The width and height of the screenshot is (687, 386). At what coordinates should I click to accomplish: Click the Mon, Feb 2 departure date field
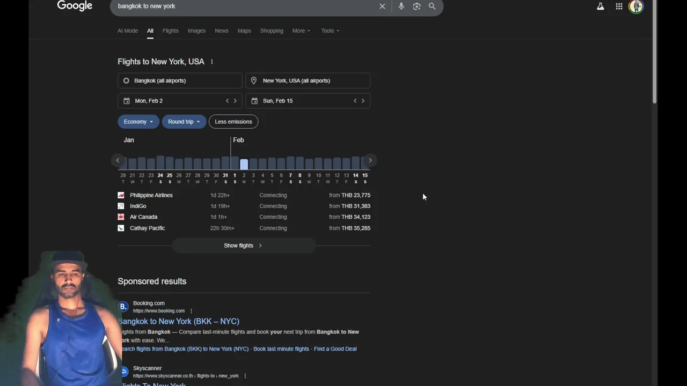coord(180,101)
